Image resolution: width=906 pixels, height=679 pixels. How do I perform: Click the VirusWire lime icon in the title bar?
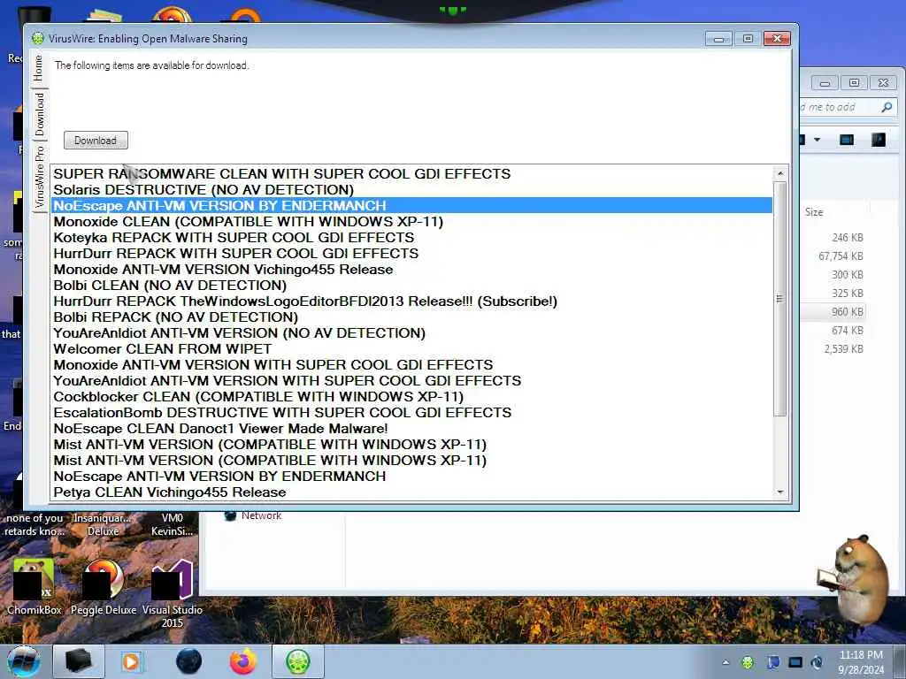coord(38,39)
